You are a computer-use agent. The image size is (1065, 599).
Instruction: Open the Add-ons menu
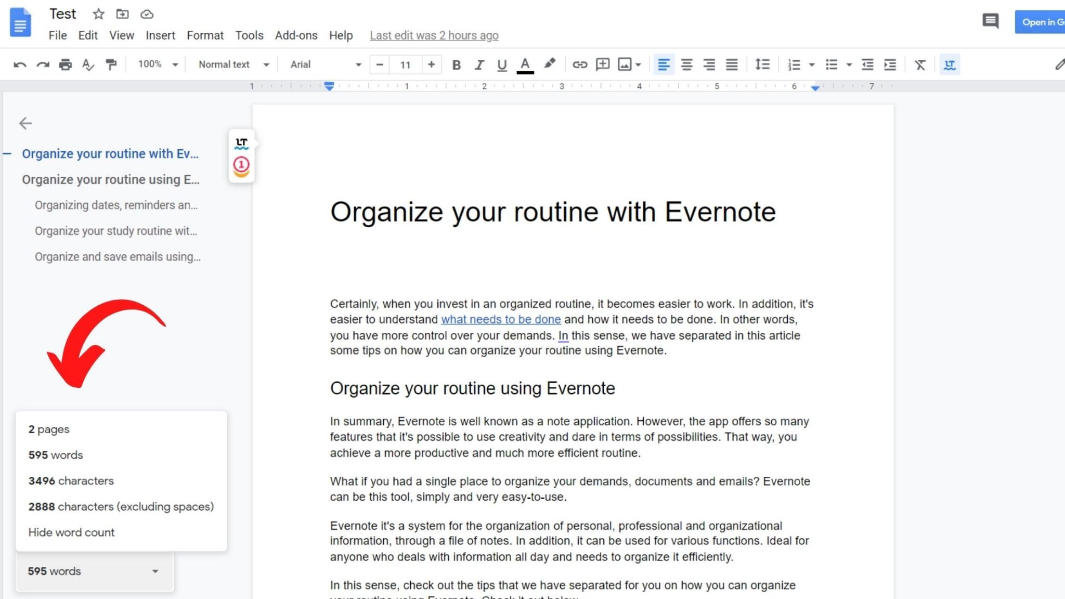pos(296,35)
